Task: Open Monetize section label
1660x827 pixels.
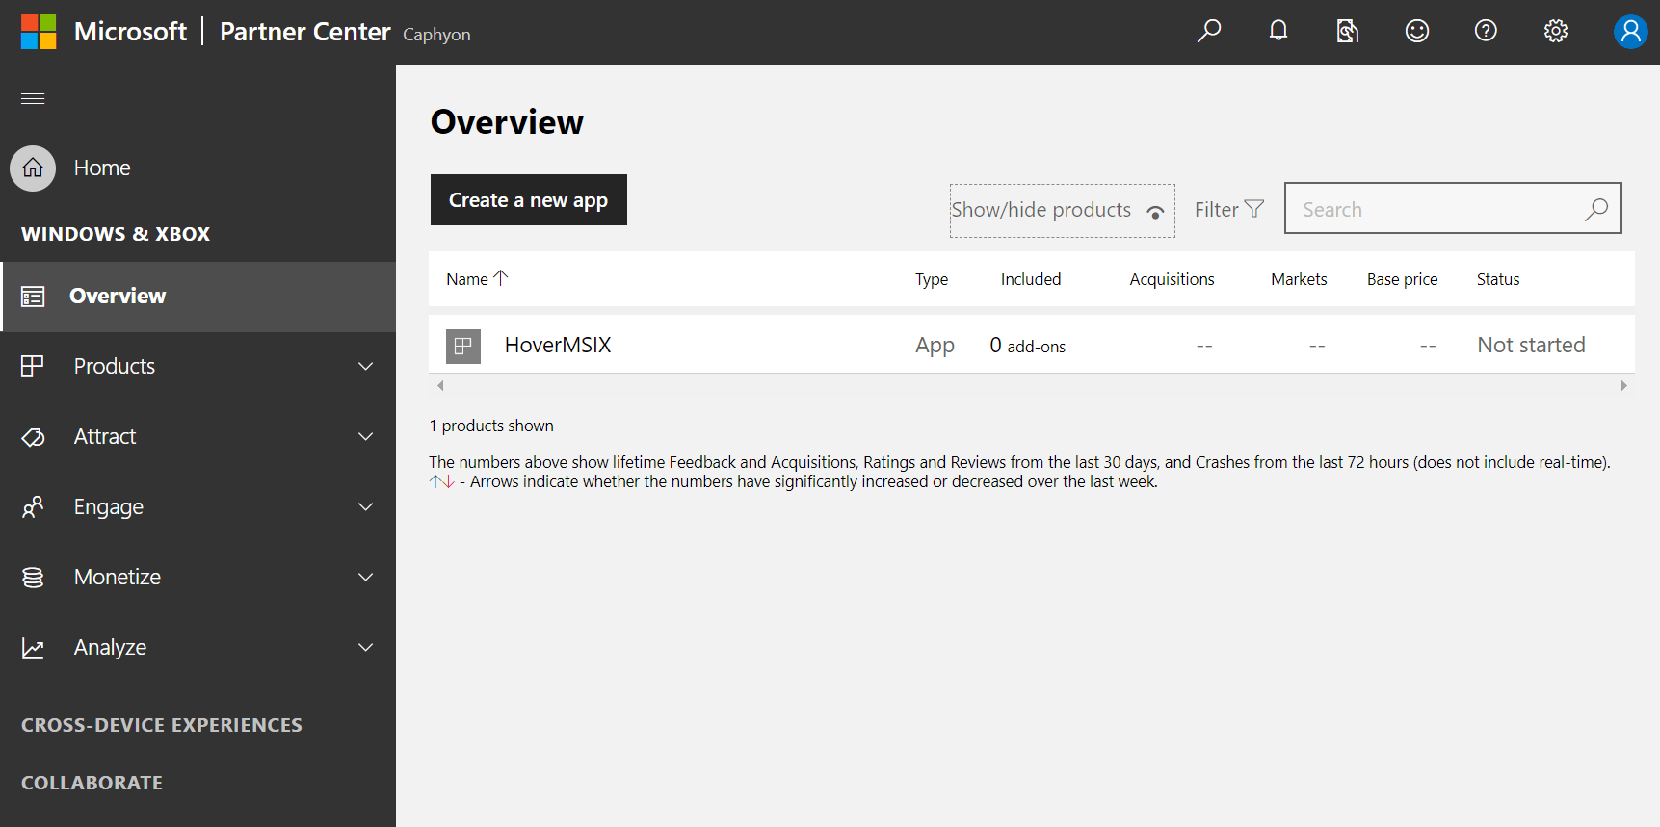Action: pyautogui.click(x=118, y=577)
